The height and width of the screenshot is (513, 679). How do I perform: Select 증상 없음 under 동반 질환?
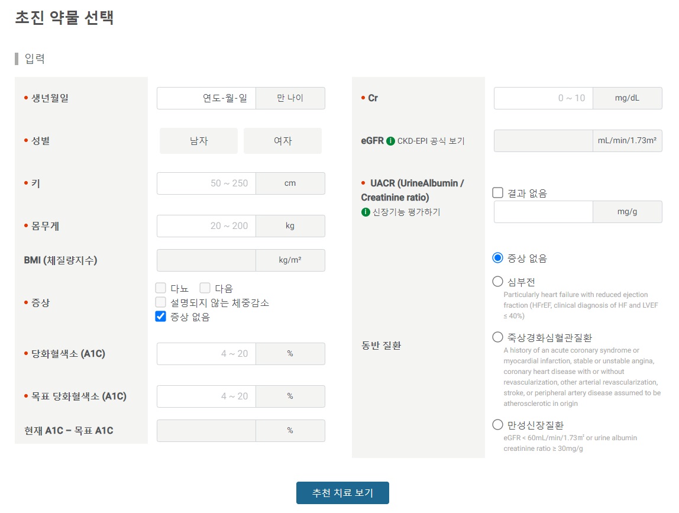pyautogui.click(x=497, y=257)
